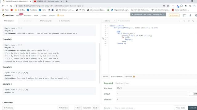Click the browser Back arrow
Image resolution: width=197 pixels, height=110 pixels.
[3, 6]
